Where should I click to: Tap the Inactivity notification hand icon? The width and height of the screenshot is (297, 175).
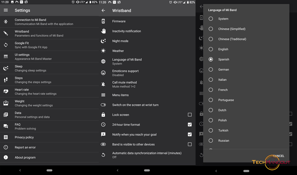(x=103, y=31)
